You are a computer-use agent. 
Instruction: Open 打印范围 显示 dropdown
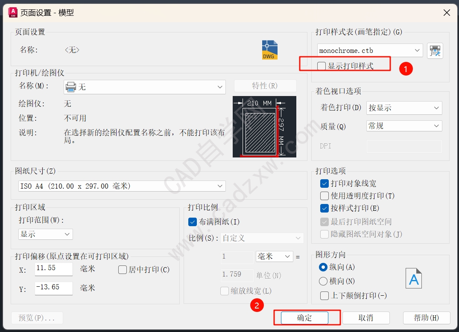click(x=45, y=234)
